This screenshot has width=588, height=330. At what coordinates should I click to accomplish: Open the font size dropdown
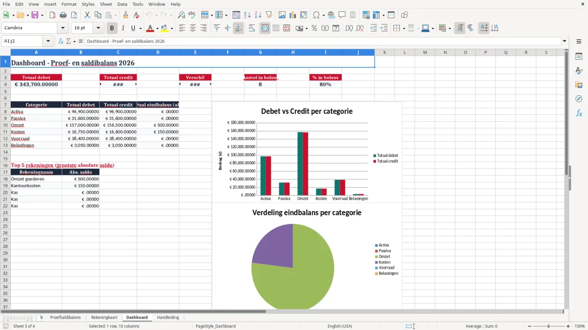click(x=98, y=28)
